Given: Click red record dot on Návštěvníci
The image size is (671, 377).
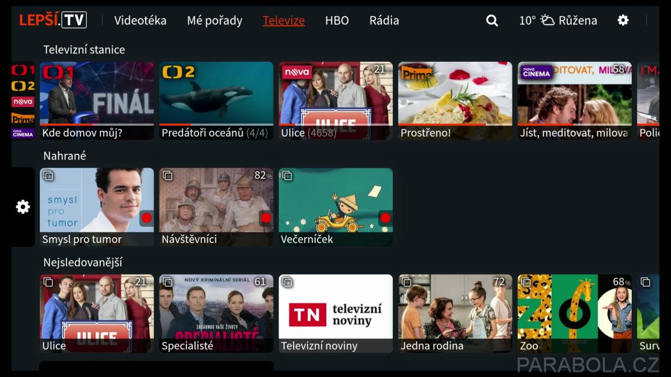Looking at the screenshot, I should click(x=266, y=218).
